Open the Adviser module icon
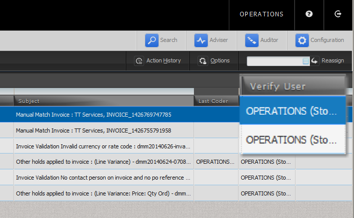This screenshot has height=218, width=354. point(201,40)
